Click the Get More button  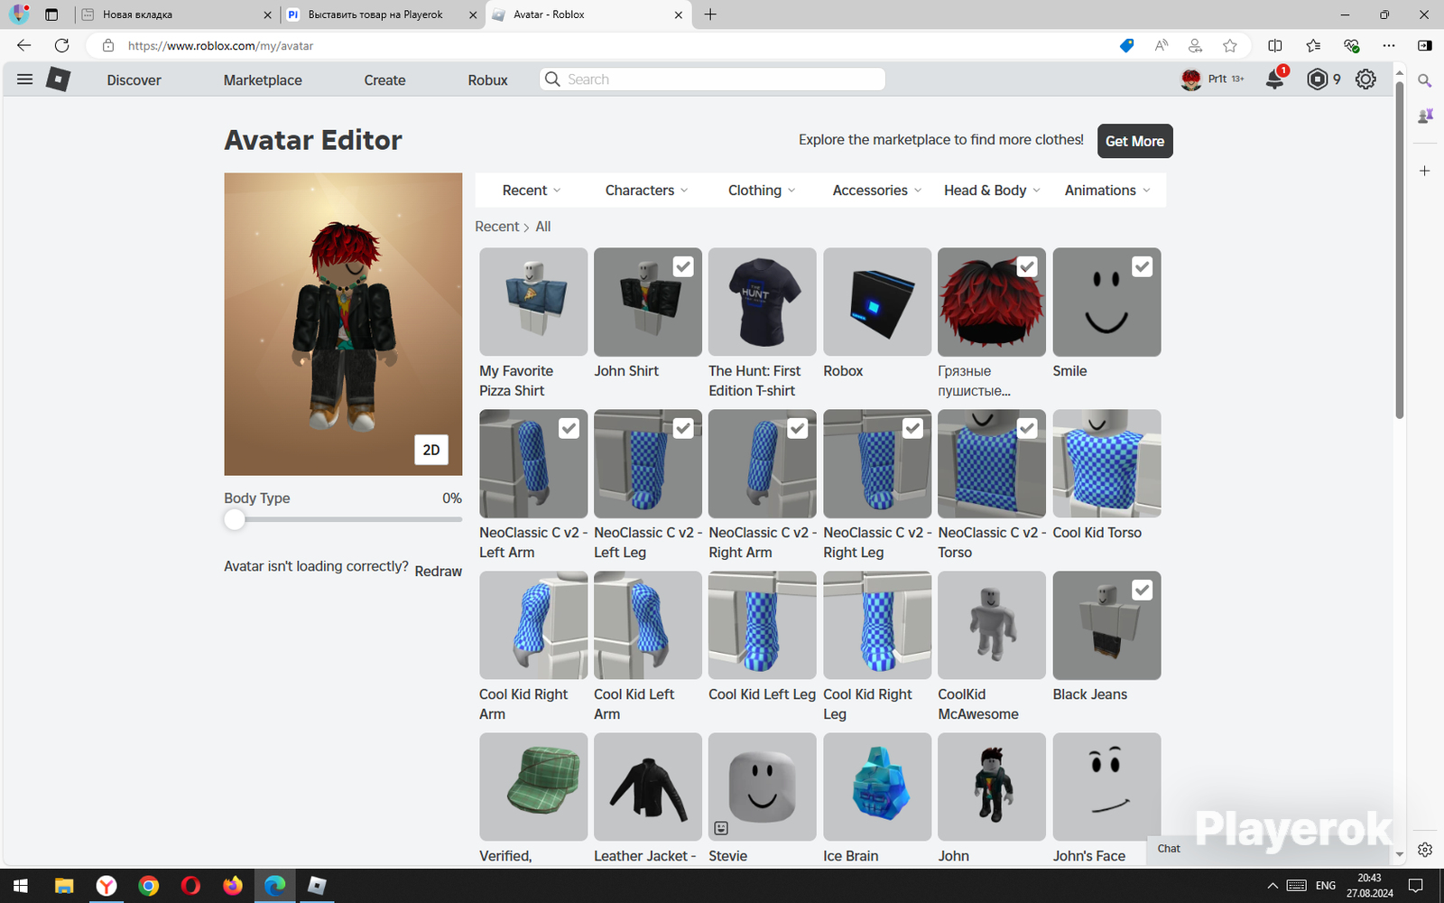click(1134, 141)
